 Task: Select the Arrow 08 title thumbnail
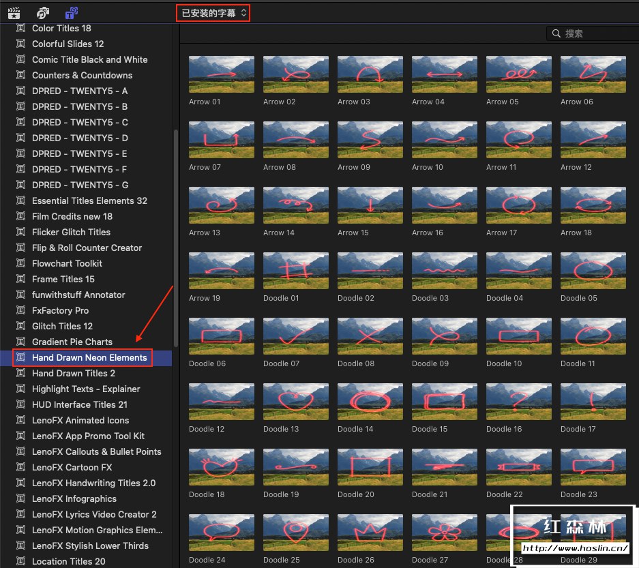pos(296,140)
